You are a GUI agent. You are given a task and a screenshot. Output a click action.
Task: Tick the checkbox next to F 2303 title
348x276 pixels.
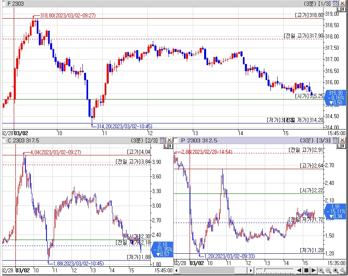(x=4, y=3)
